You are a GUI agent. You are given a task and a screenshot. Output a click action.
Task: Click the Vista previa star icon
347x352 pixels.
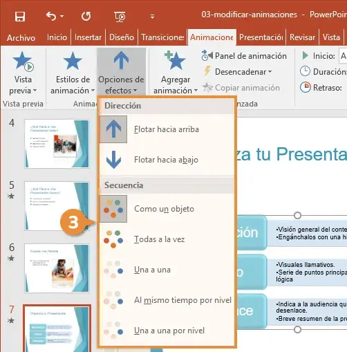23,61
